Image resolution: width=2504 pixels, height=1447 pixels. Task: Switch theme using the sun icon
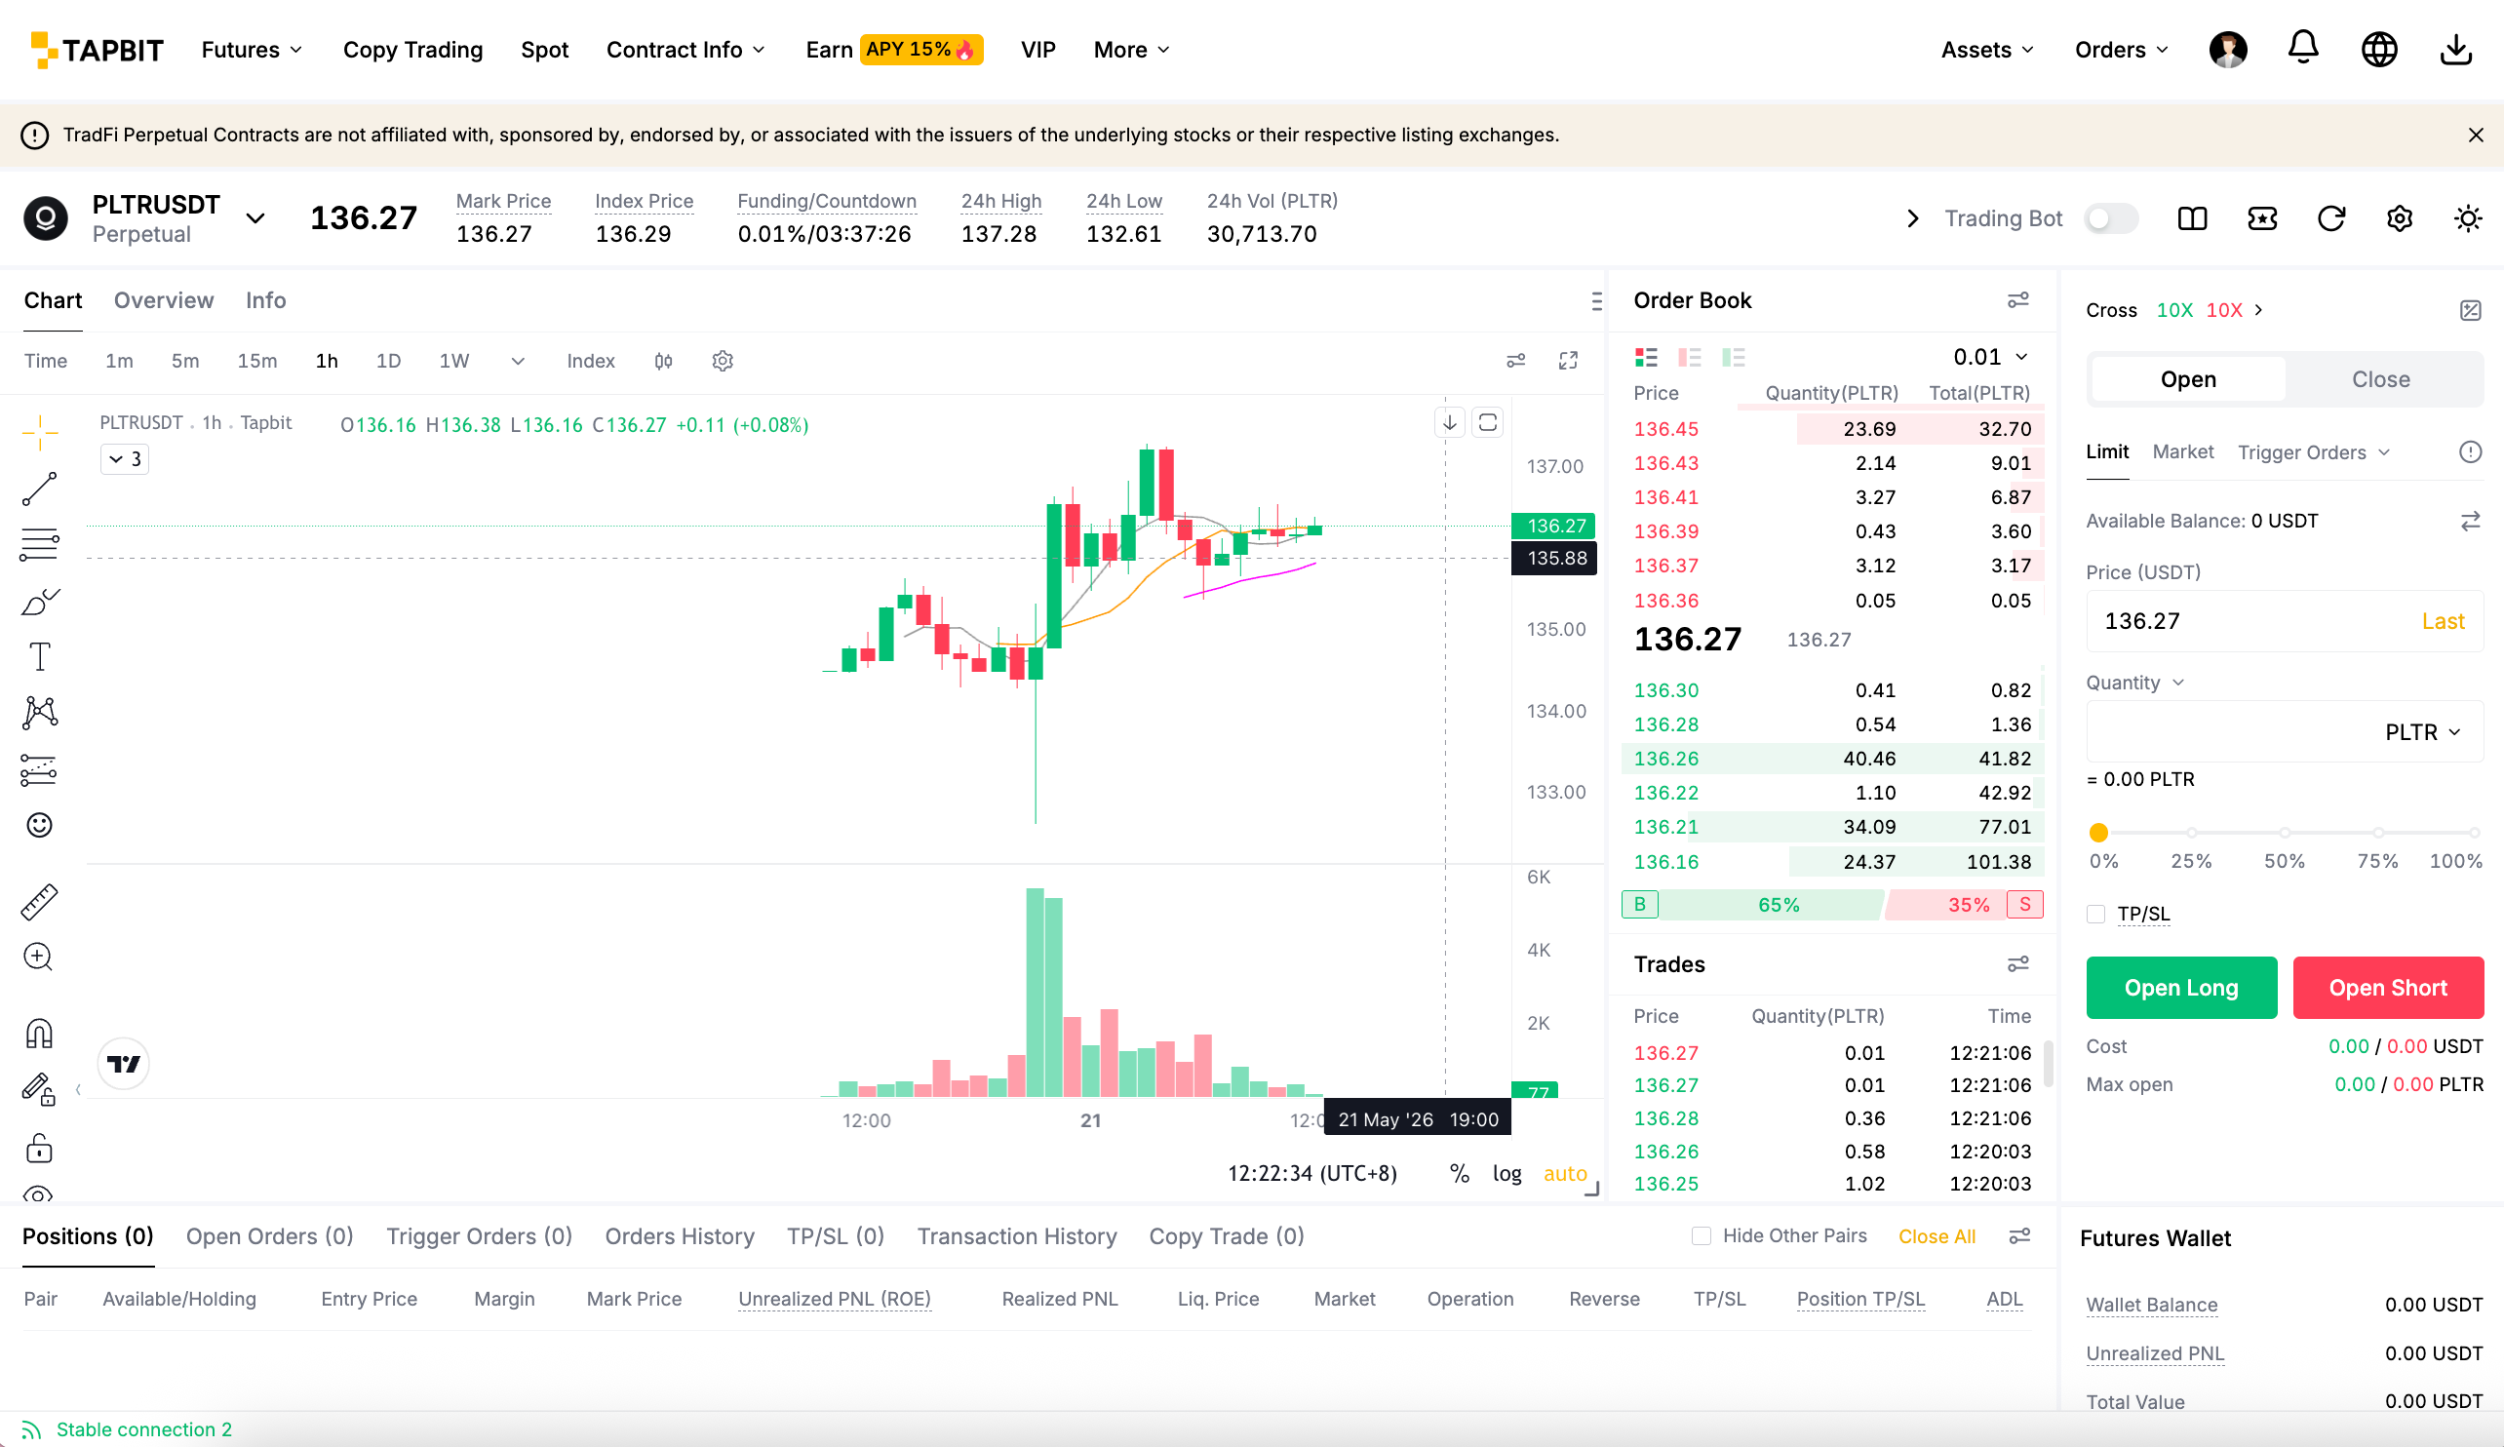(2468, 218)
